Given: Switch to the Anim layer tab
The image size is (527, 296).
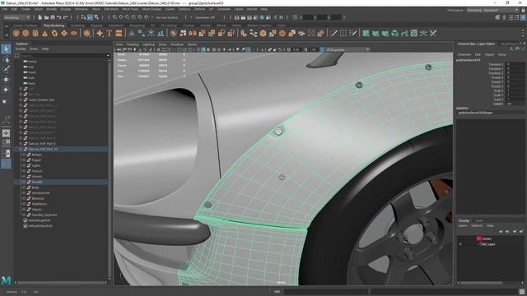Looking at the screenshot, I should (x=479, y=220).
